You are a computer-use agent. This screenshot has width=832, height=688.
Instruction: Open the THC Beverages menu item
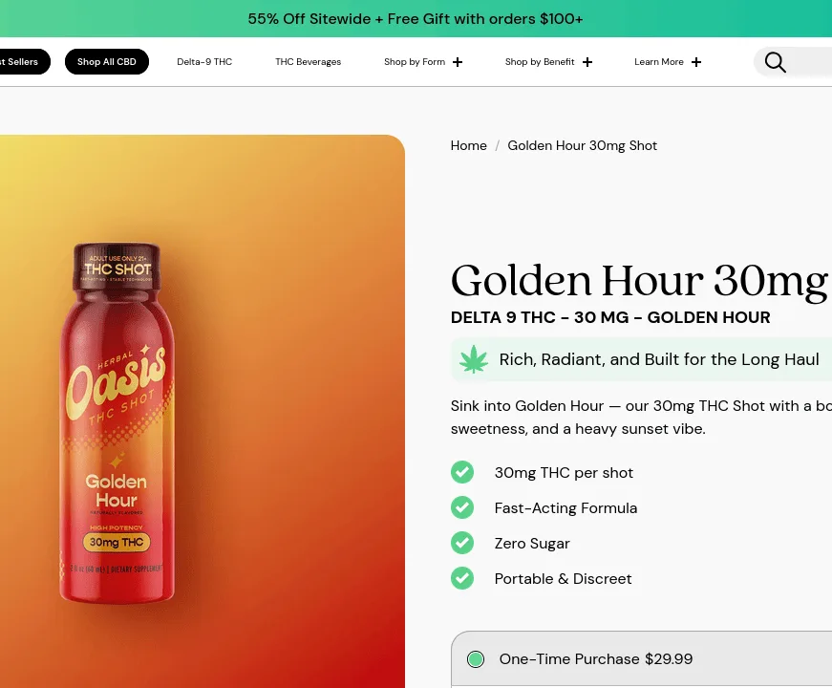click(308, 61)
